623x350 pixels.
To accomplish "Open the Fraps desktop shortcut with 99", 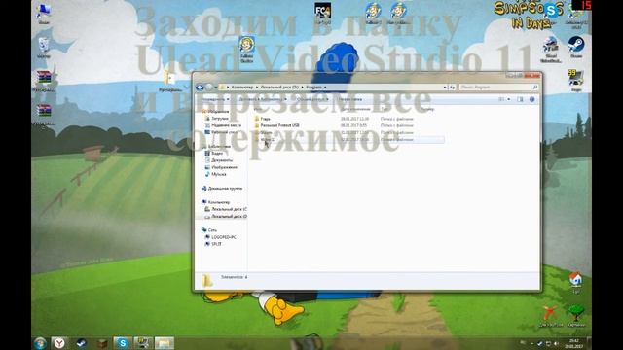I will point(575,81).
